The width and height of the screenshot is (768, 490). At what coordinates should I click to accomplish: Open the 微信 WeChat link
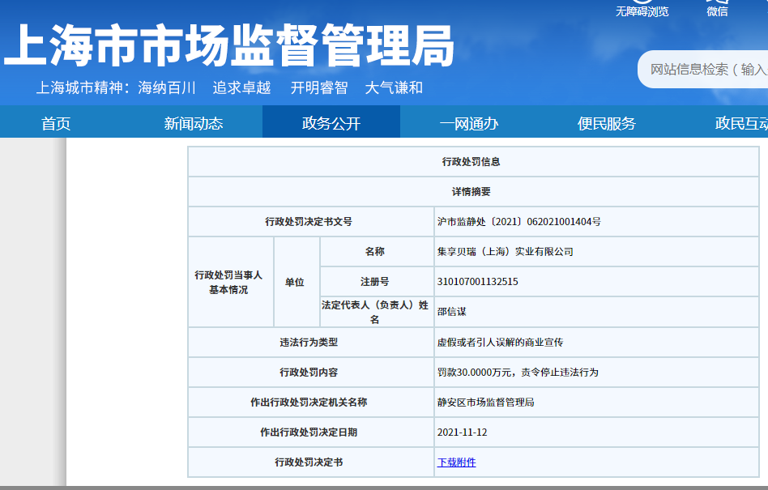(x=717, y=11)
